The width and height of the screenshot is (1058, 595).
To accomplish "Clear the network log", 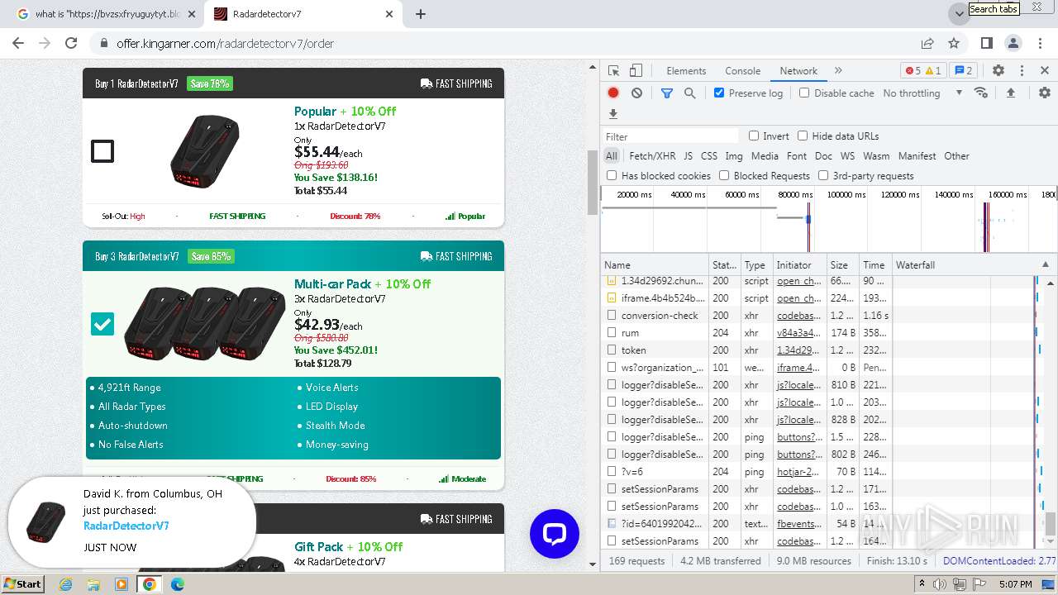I will tap(636, 93).
